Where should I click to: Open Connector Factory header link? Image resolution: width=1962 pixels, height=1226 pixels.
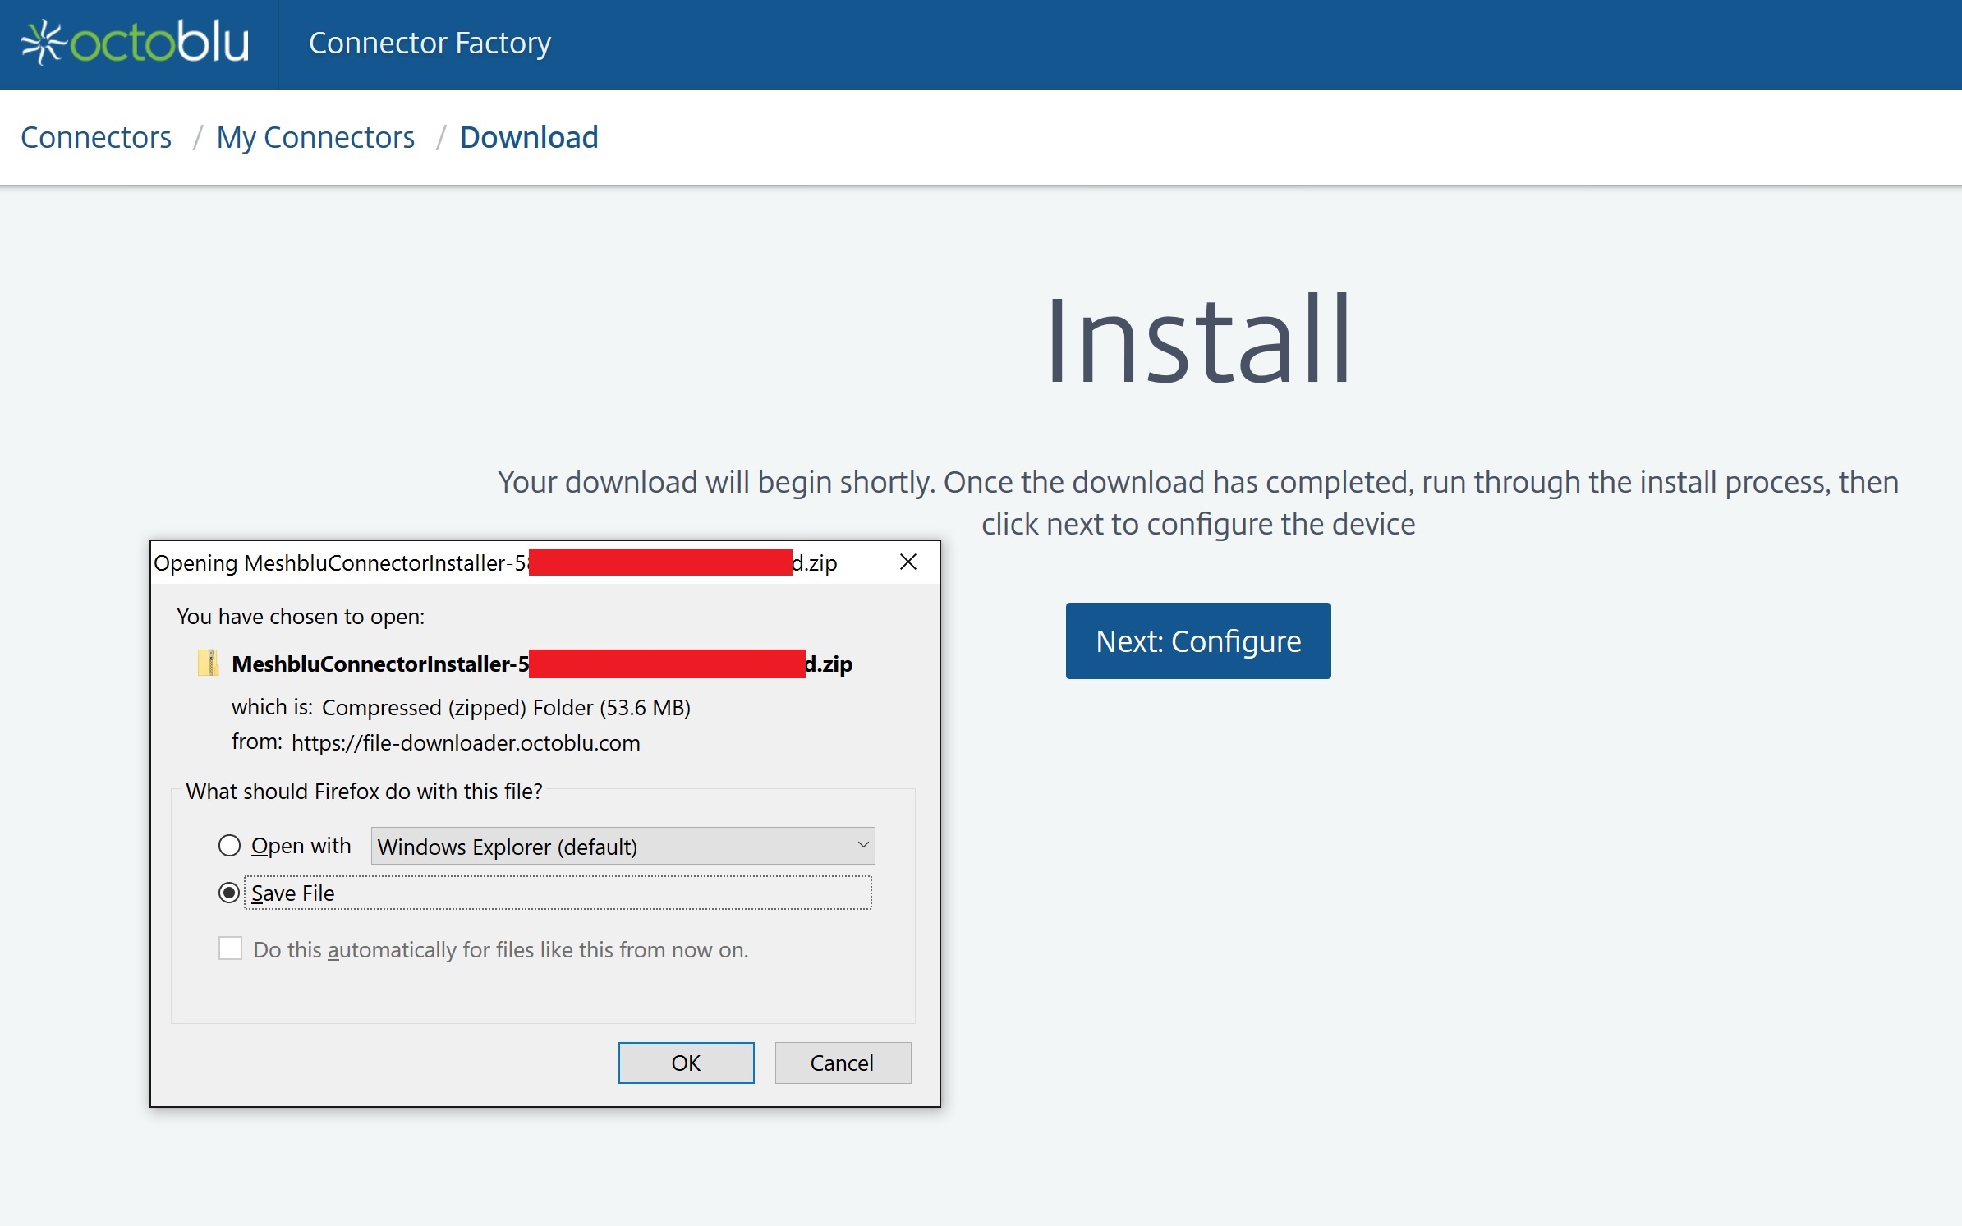430,43
